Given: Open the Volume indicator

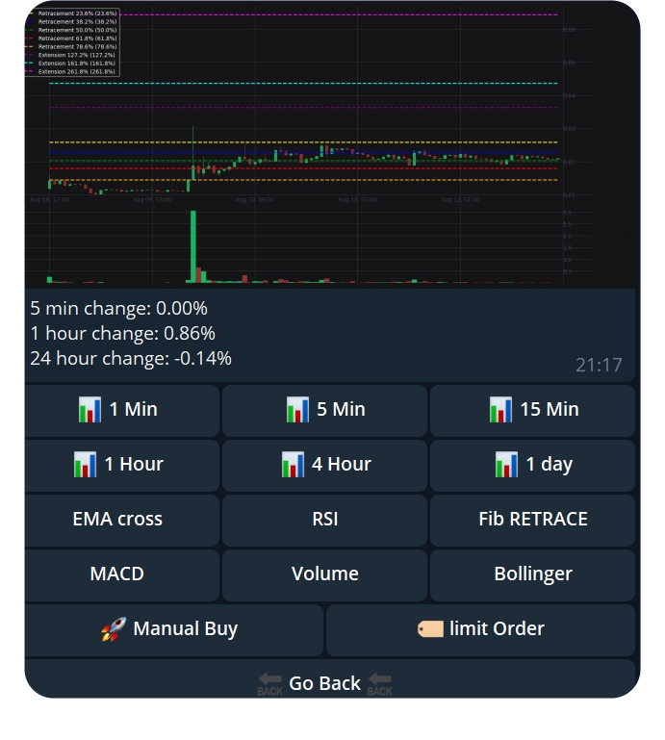Looking at the screenshot, I should (x=324, y=574).
